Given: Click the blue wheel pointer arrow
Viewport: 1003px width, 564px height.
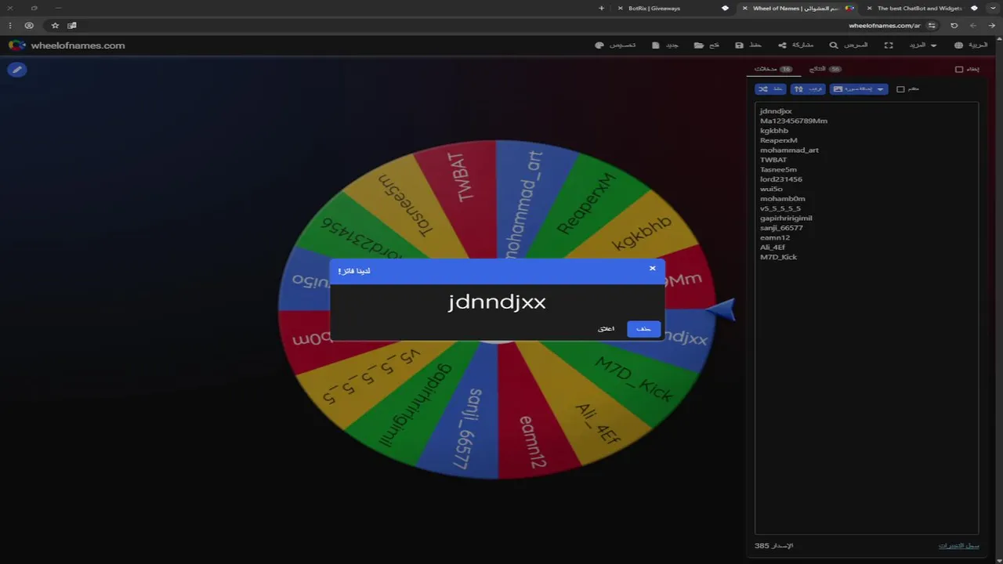Looking at the screenshot, I should click(x=721, y=309).
